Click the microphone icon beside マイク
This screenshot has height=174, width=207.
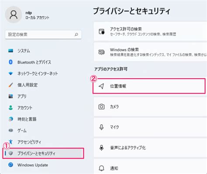pos(101,127)
